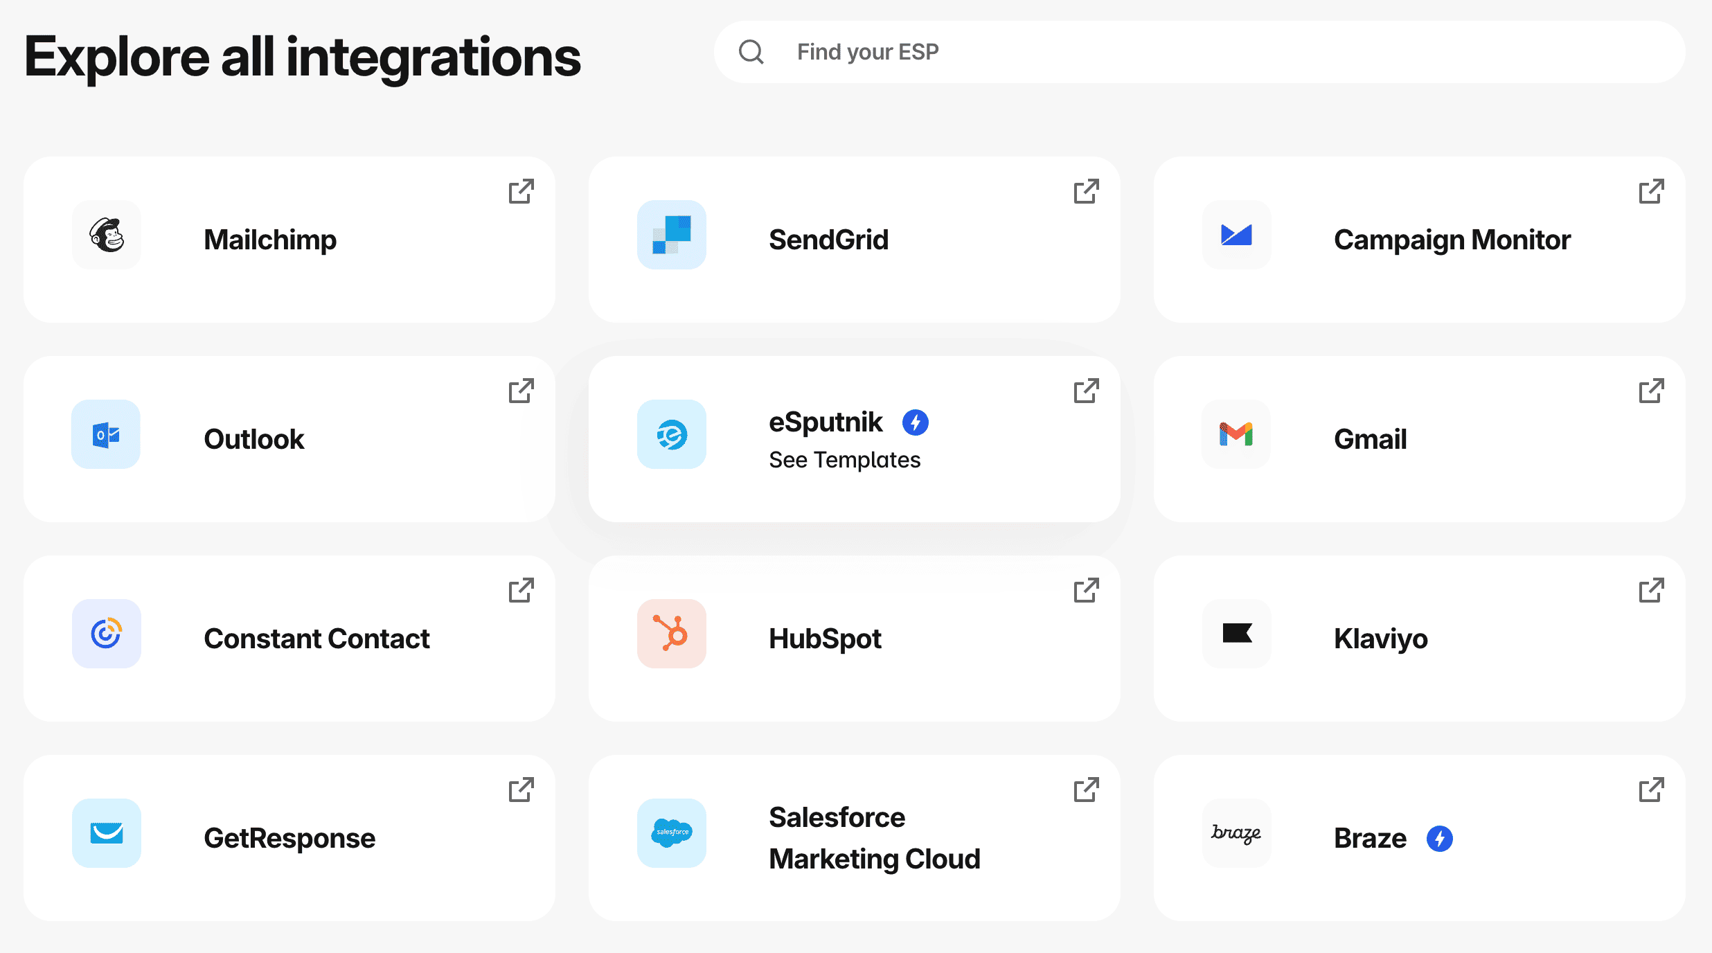Click the eSputnik logo icon
The width and height of the screenshot is (1712, 953).
click(671, 435)
